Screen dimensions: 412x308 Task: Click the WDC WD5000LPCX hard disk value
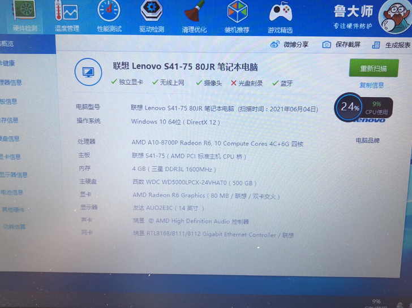pos(195,183)
